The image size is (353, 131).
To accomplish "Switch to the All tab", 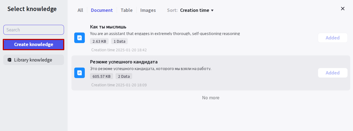I will click(80, 10).
